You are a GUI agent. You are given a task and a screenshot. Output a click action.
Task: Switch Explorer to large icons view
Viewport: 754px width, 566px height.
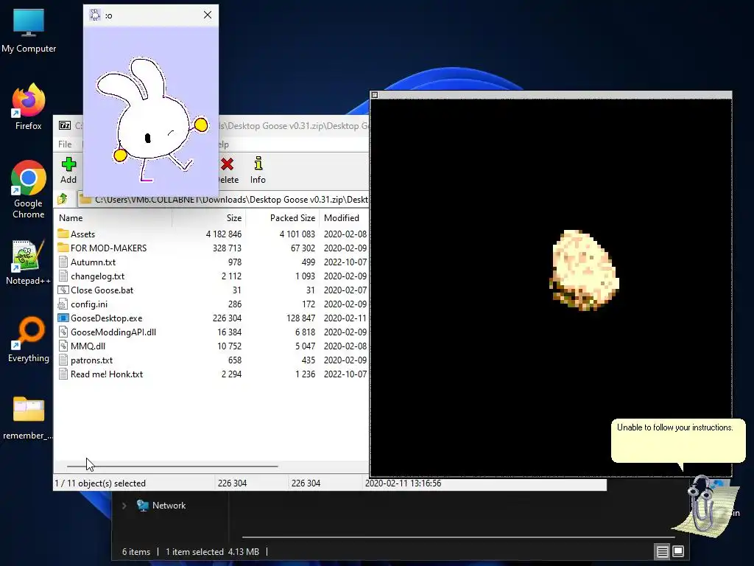[x=678, y=551]
